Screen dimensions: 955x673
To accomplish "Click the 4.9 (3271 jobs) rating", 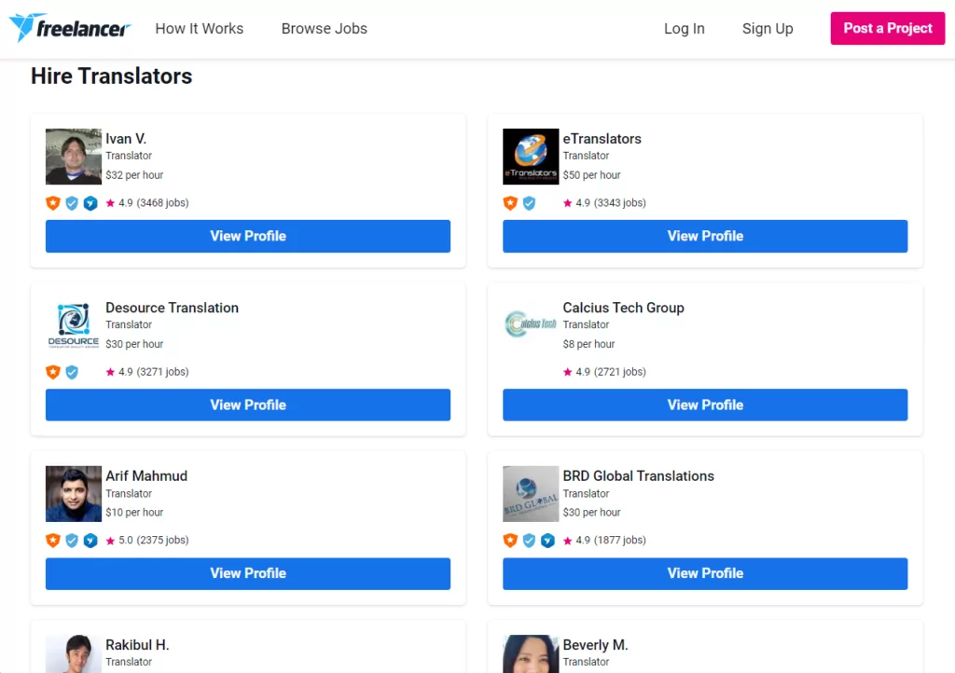I will [x=154, y=371].
